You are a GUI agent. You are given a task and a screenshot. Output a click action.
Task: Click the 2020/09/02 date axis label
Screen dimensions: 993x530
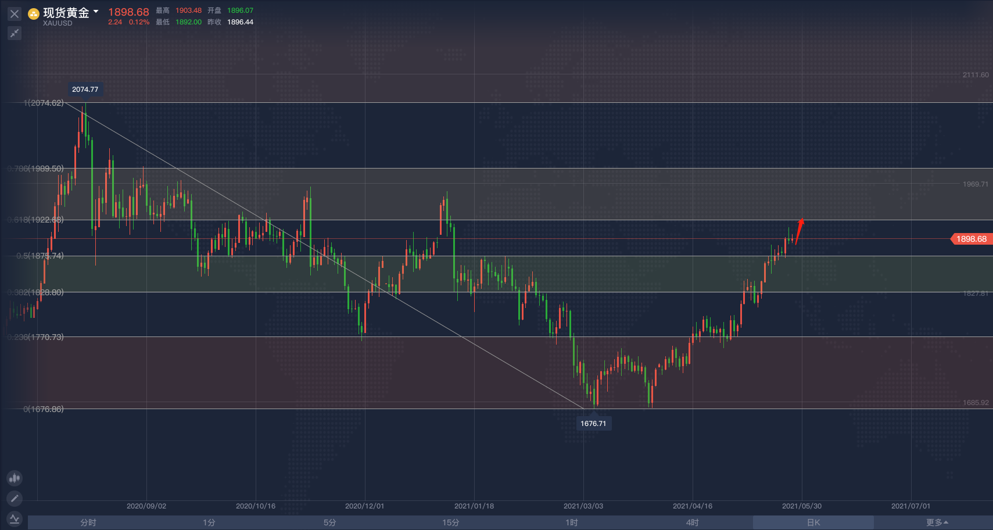pos(146,506)
